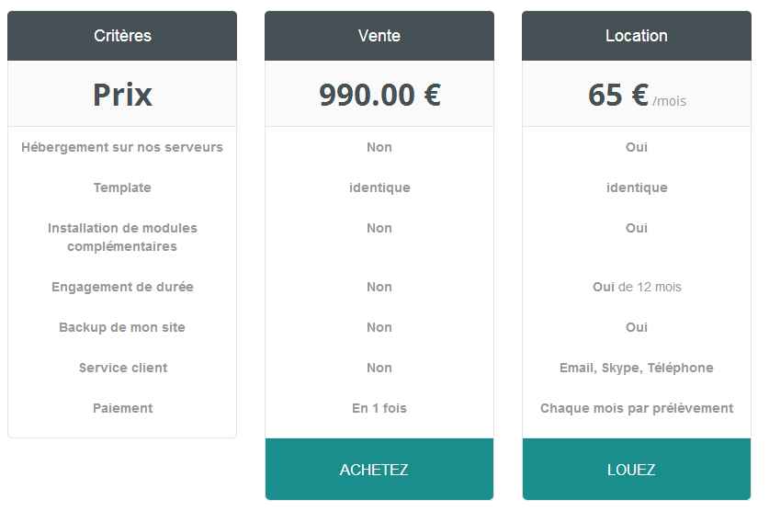Click Installation de modules complémentaires label
769x511 pixels.
[122, 237]
